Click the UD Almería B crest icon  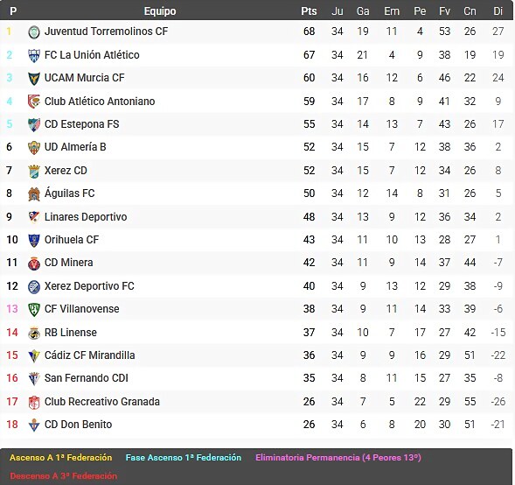34,148
